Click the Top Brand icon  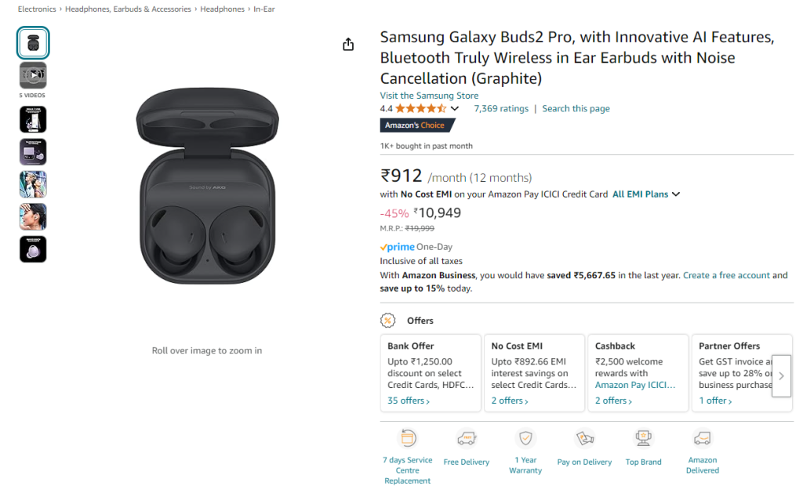point(643,438)
